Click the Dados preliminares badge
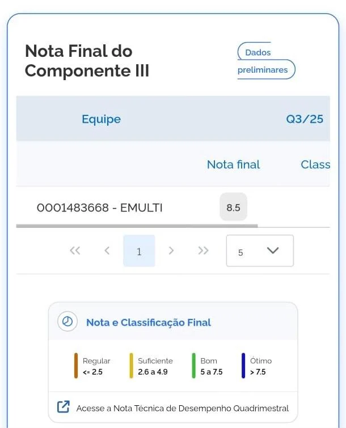The height and width of the screenshot is (428, 346). [x=266, y=61]
